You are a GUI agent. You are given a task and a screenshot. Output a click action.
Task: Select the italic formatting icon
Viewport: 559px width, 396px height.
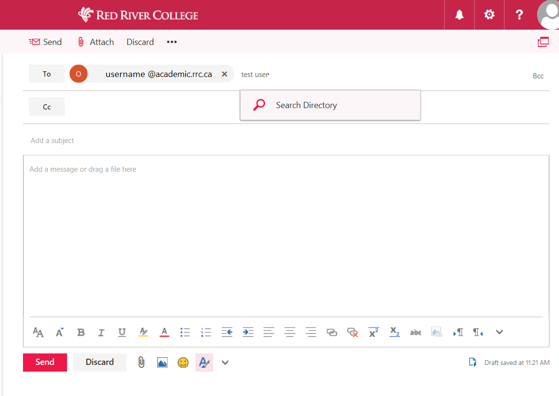pyautogui.click(x=101, y=332)
